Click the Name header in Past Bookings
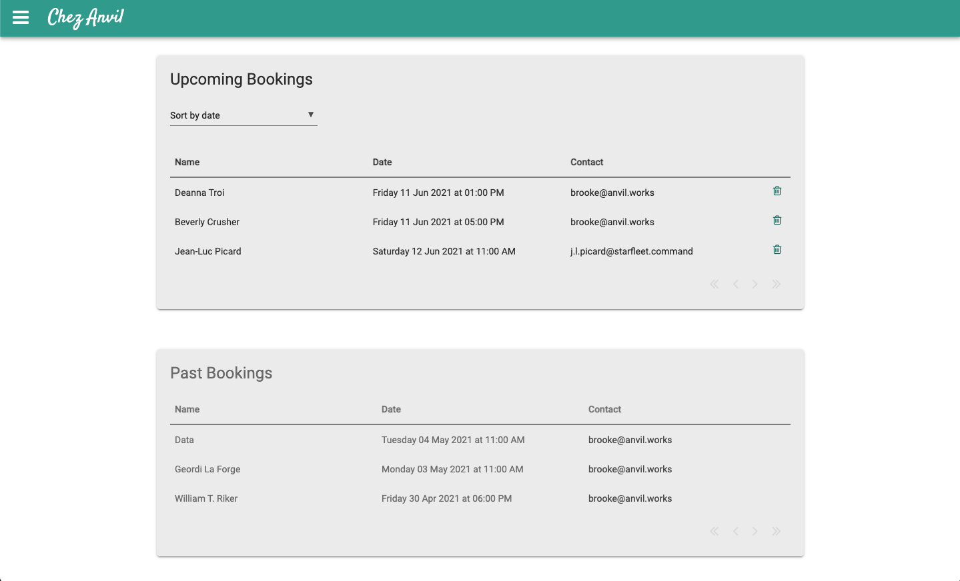The width and height of the screenshot is (960, 581). [187, 409]
